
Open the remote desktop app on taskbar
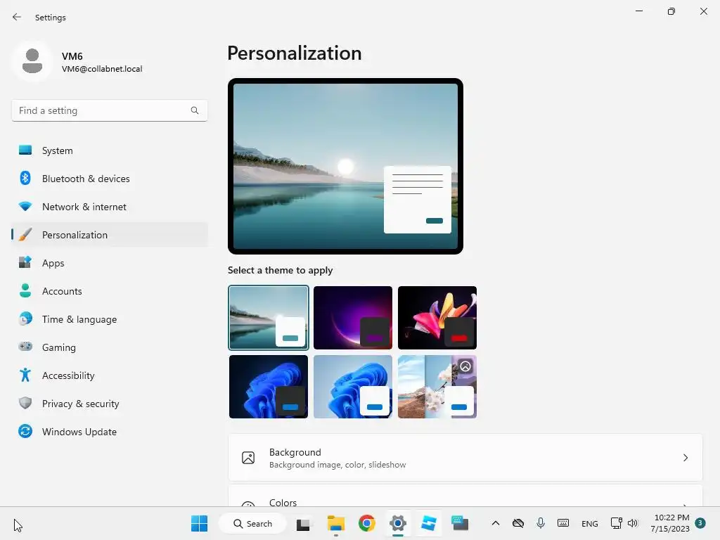tap(460, 523)
